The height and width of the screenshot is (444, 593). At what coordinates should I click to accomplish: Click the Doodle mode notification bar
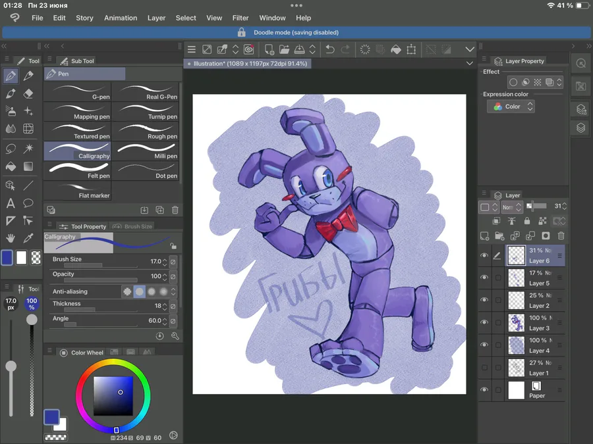click(x=296, y=32)
